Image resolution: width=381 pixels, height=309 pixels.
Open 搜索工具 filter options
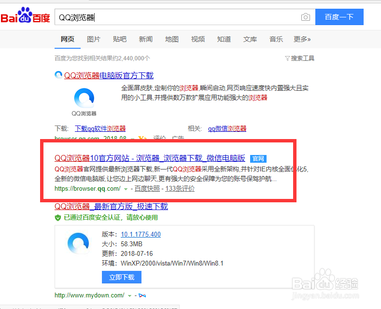pyautogui.click(x=299, y=58)
